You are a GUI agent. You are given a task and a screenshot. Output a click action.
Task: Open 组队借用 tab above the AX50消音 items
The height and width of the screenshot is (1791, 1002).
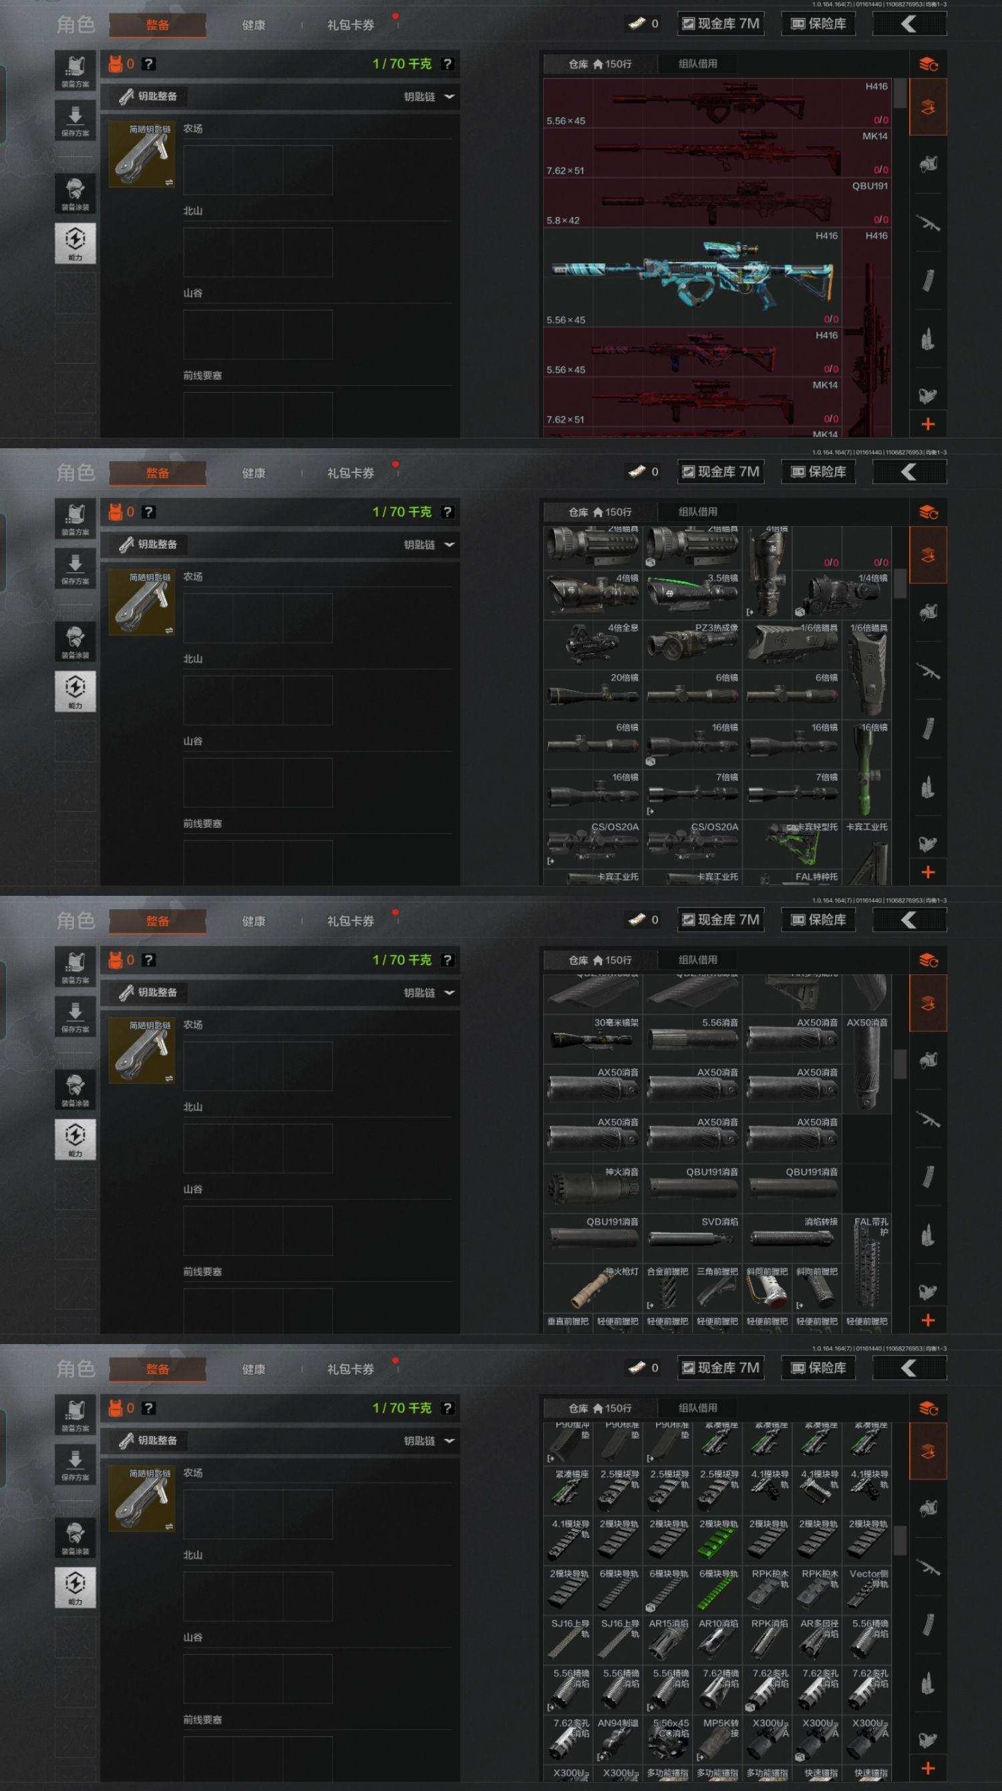(x=697, y=959)
